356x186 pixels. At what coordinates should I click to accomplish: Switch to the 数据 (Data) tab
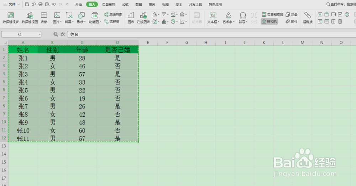point(139,4)
